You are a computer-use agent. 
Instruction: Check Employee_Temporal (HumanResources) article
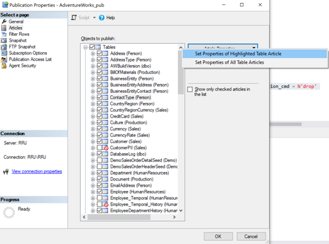[x=100, y=198]
